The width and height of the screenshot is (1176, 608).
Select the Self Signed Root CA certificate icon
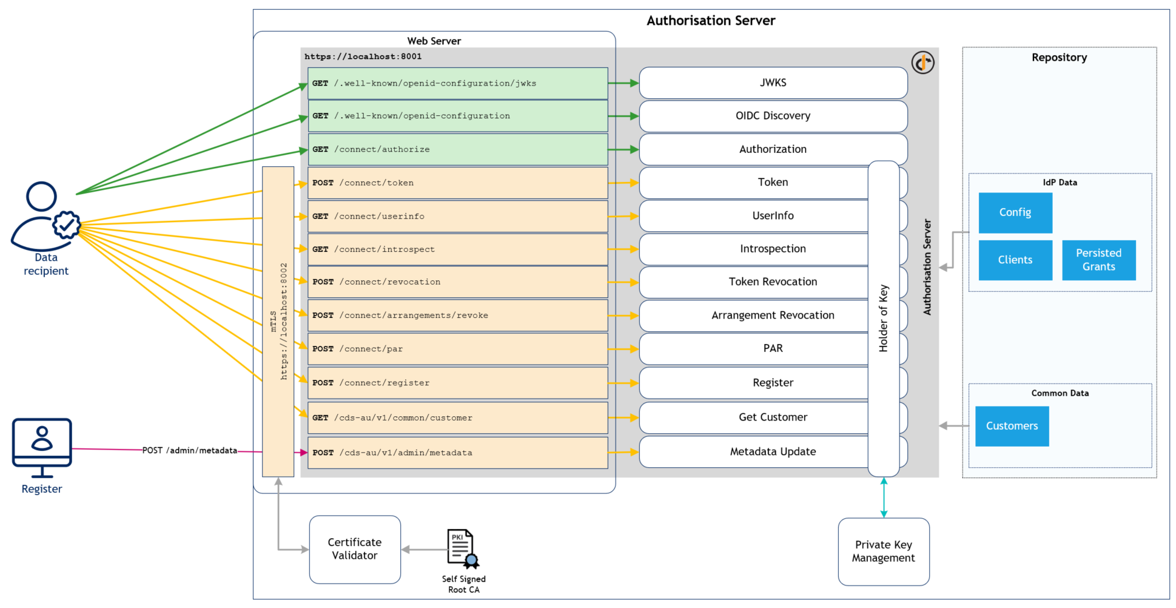click(x=463, y=549)
